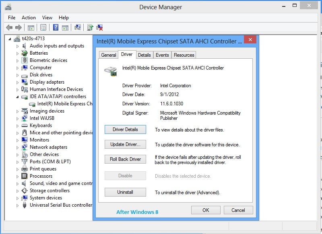This screenshot has width=322, height=234.
Task: Select the Driver tab
Action: [127, 54]
